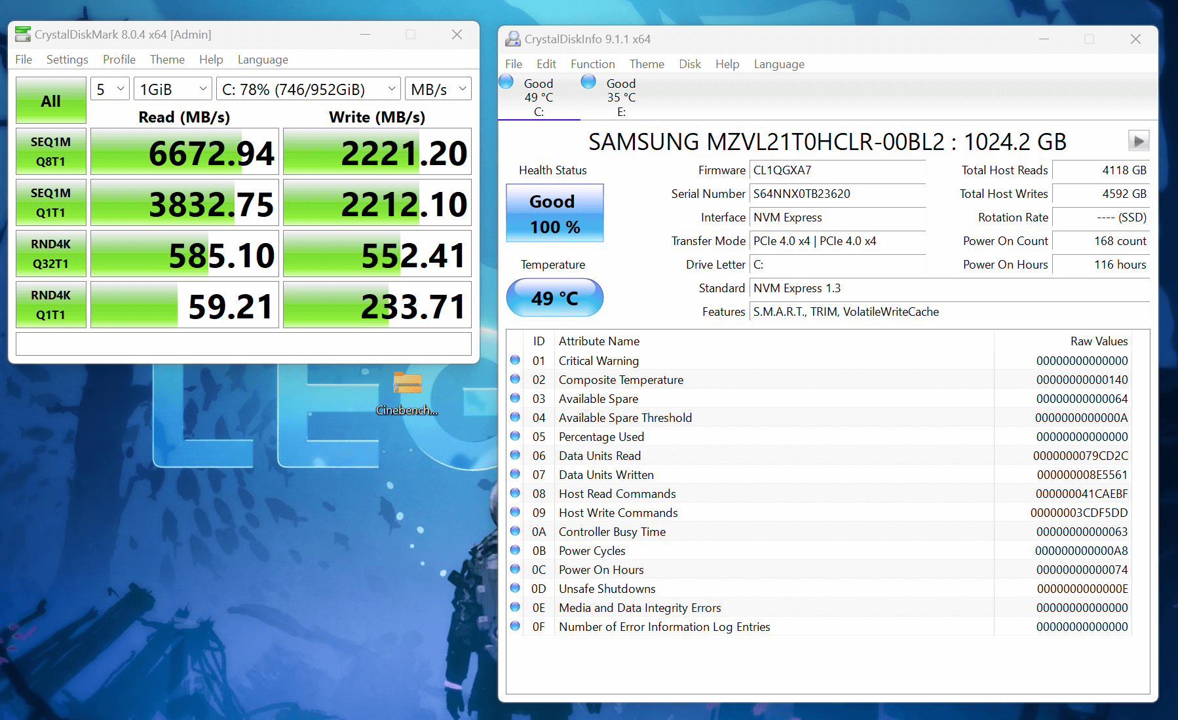This screenshot has width=1178, height=720.
Task: Click the Good 100 % health status button
Action: click(554, 214)
